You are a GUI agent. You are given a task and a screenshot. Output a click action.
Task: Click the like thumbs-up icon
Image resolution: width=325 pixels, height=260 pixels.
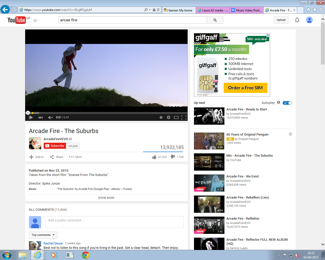[x=154, y=157]
